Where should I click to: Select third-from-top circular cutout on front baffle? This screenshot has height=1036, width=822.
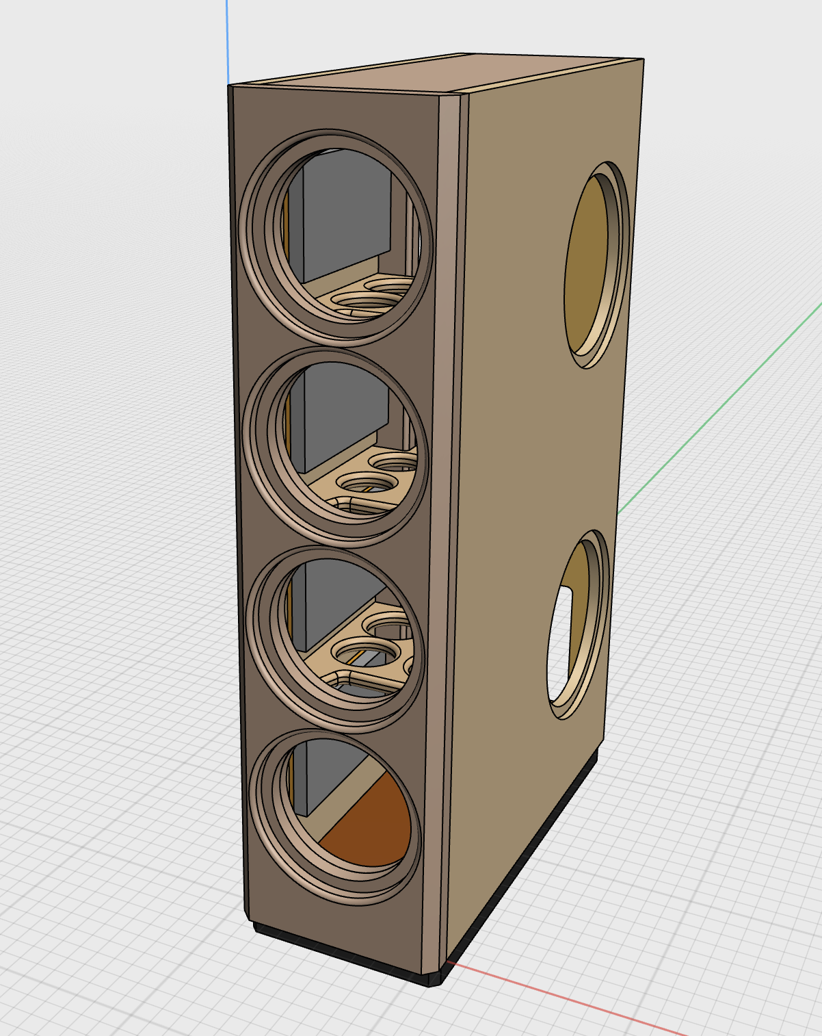click(336, 638)
